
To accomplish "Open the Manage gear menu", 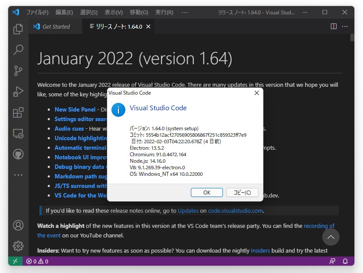I will [18, 246].
